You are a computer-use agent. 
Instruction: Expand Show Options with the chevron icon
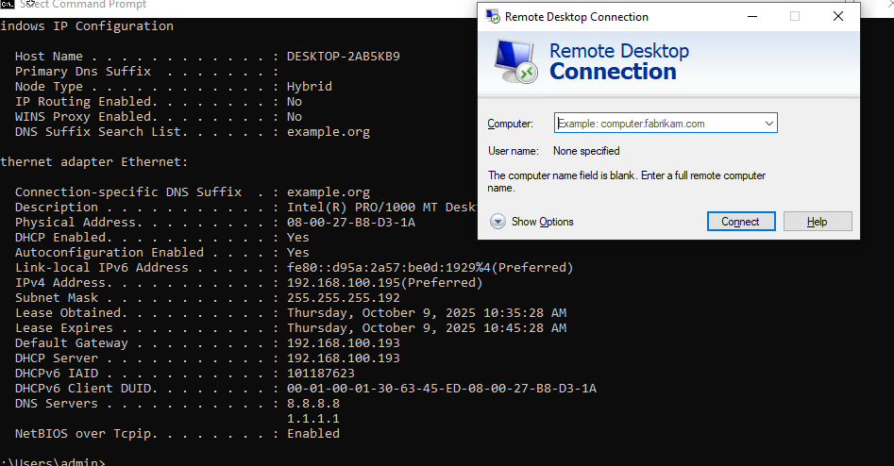498,222
